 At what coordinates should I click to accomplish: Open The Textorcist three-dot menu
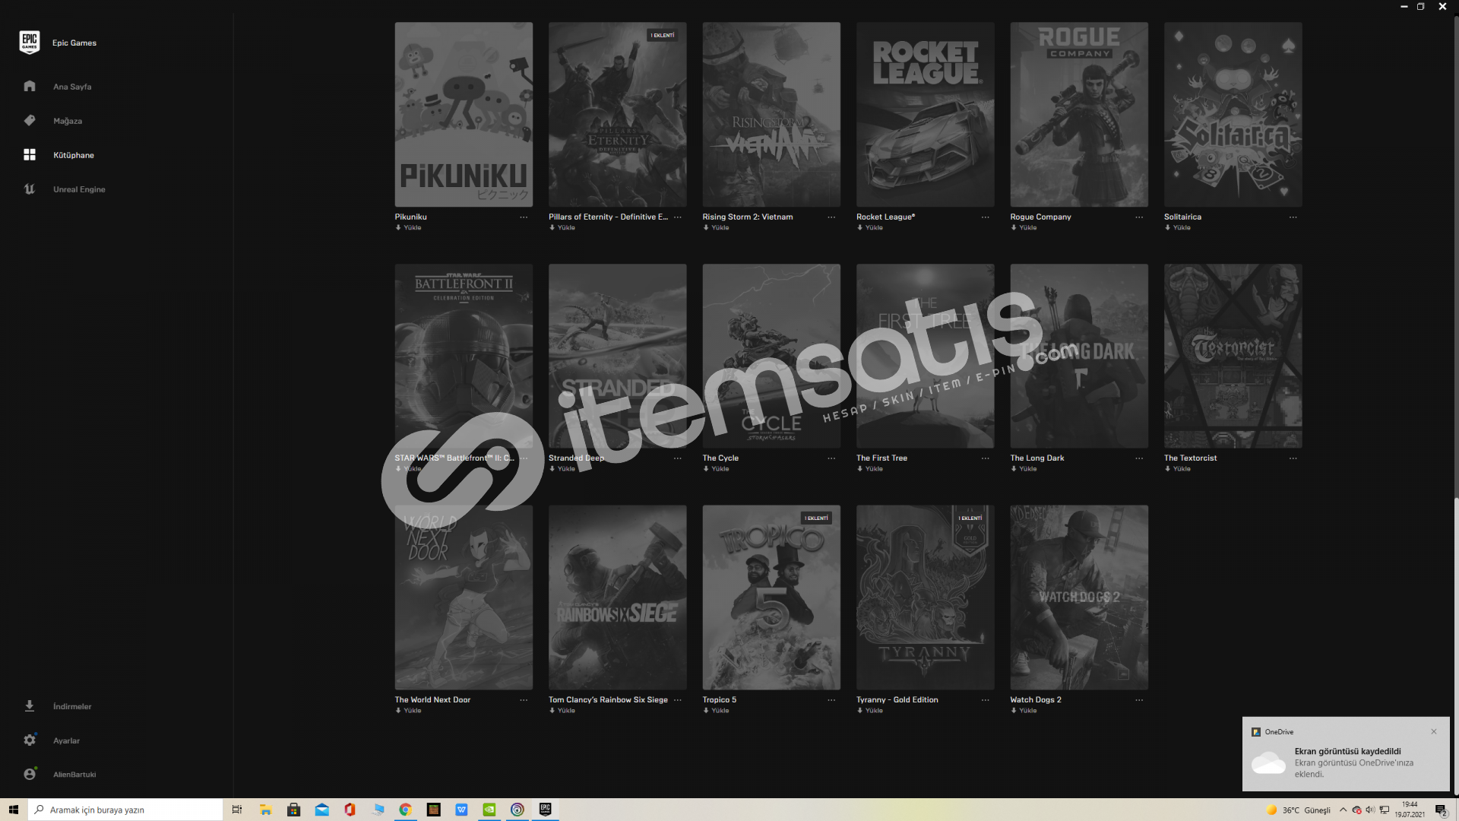(1293, 458)
